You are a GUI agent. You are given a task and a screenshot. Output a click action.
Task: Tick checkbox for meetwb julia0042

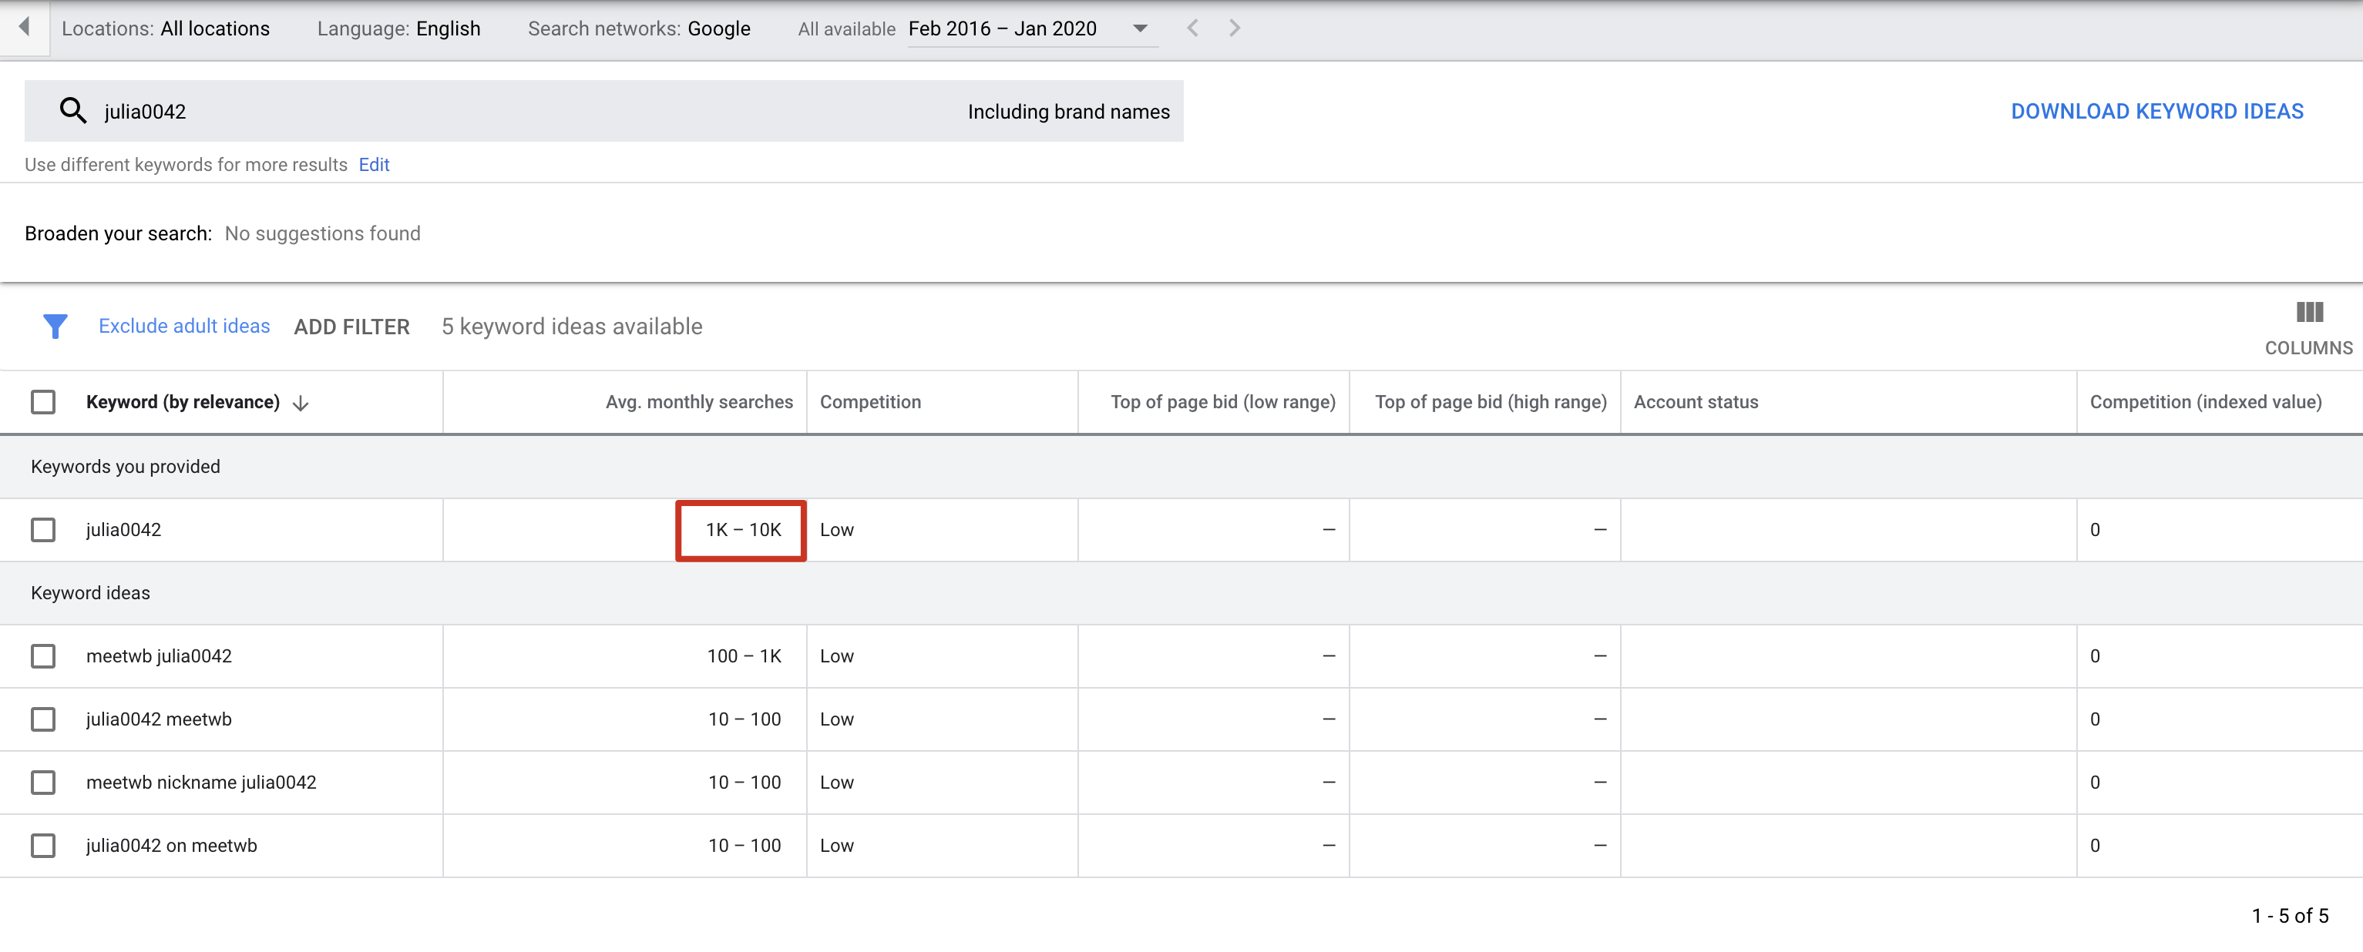click(43, 655)
